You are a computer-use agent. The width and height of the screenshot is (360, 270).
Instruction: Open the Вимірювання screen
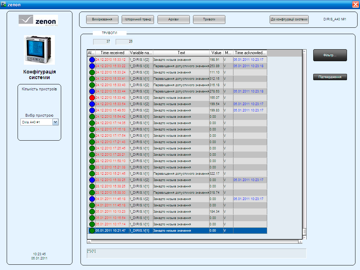click(102, 20)
